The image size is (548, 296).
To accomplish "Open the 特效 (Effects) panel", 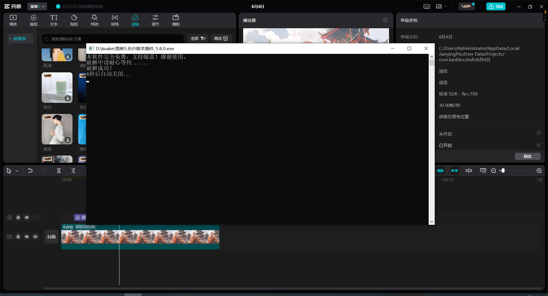I will tap(94, 20).
